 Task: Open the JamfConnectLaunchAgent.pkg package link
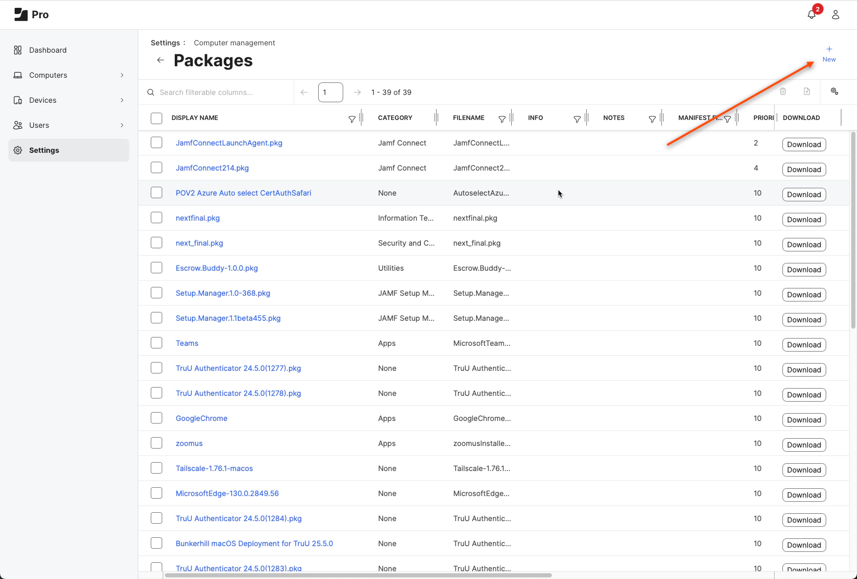(x=229, y=143)
